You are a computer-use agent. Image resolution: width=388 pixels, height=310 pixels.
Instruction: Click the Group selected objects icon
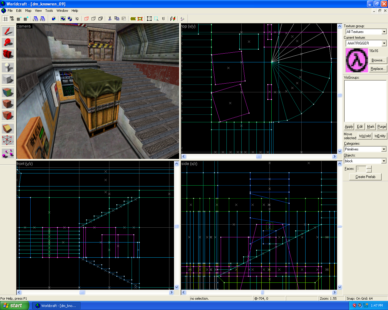click(x=63, y=18)
